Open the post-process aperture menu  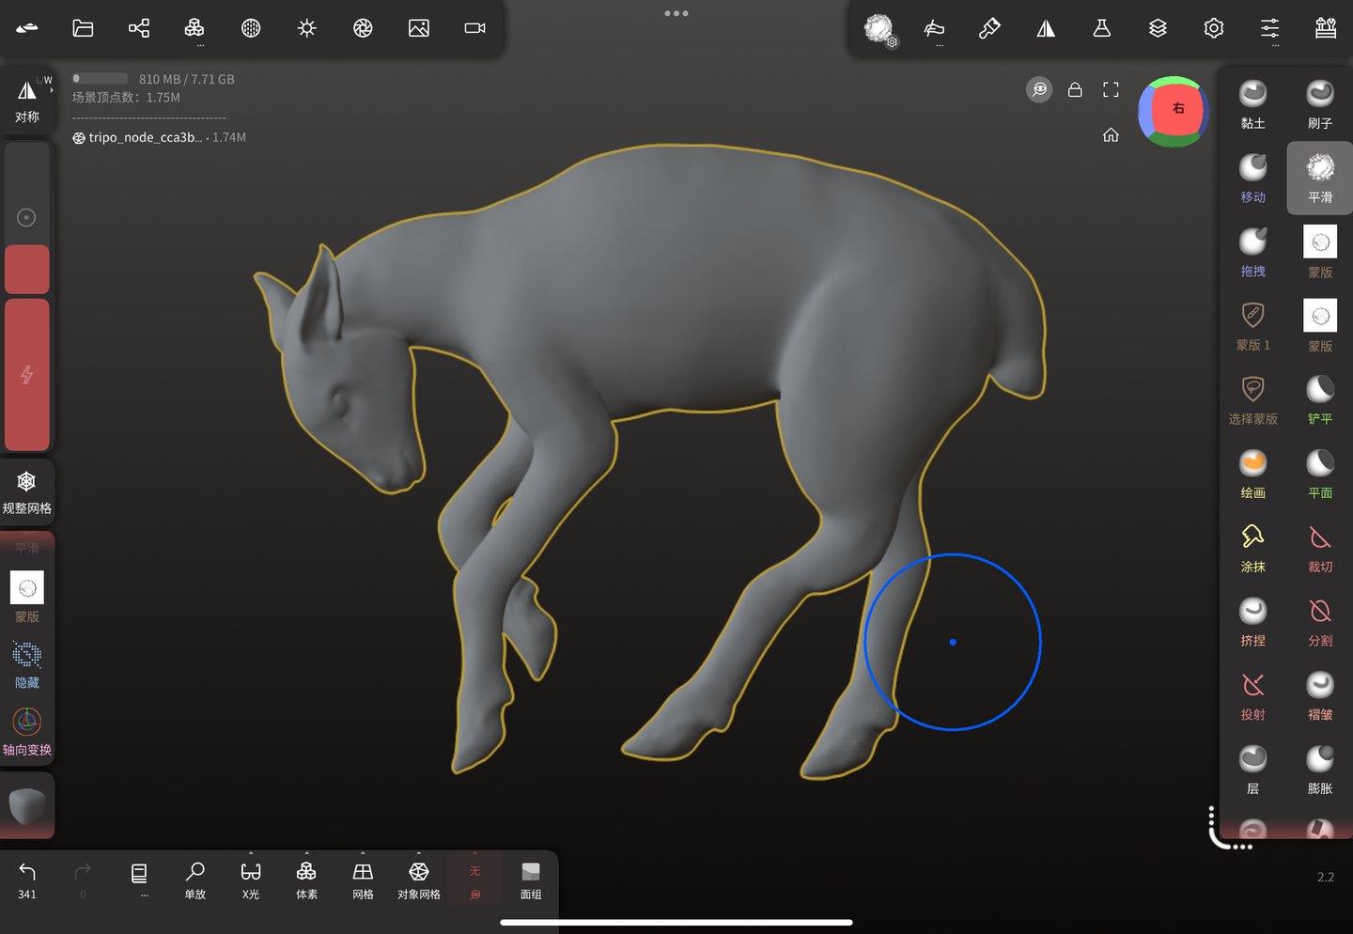tap(363, 28)
